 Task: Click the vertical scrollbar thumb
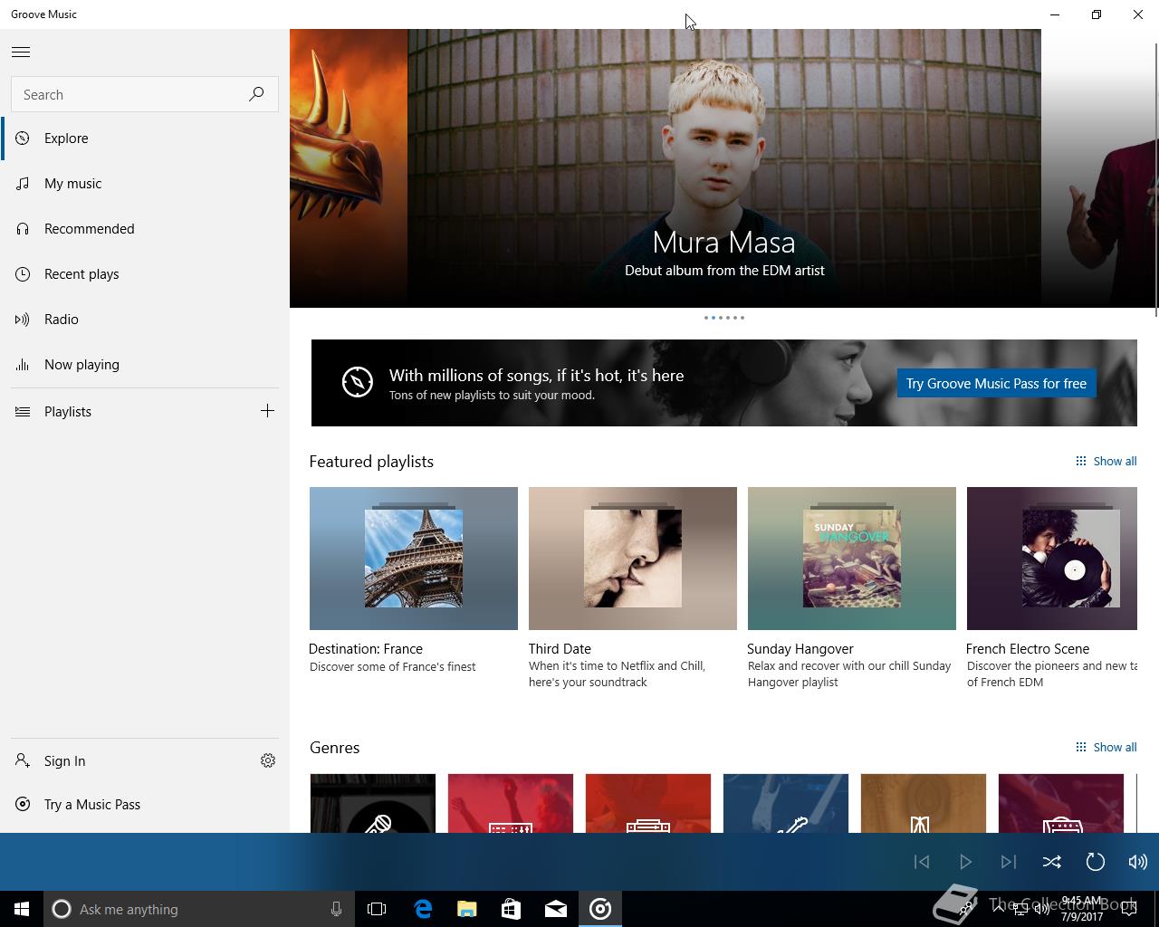[1155, 179]
